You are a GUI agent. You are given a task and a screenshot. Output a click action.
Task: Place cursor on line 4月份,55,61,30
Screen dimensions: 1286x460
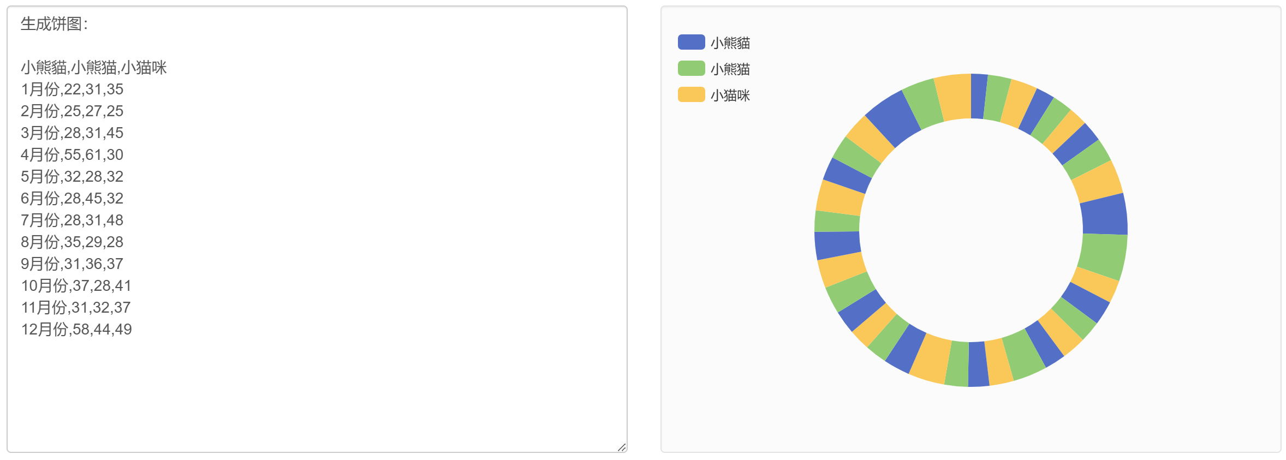click(x=72, y=154)
